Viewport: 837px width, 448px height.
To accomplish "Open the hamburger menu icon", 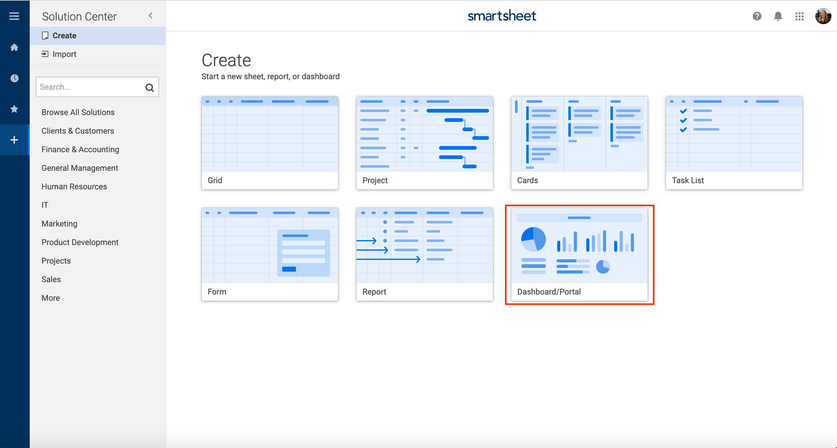I will (14, 16).
